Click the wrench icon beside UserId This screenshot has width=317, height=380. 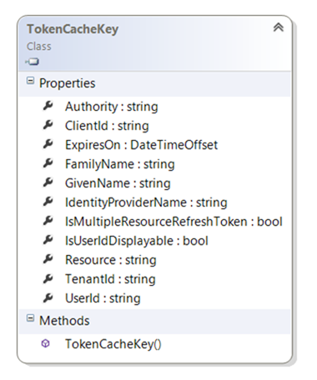point(48,297)
